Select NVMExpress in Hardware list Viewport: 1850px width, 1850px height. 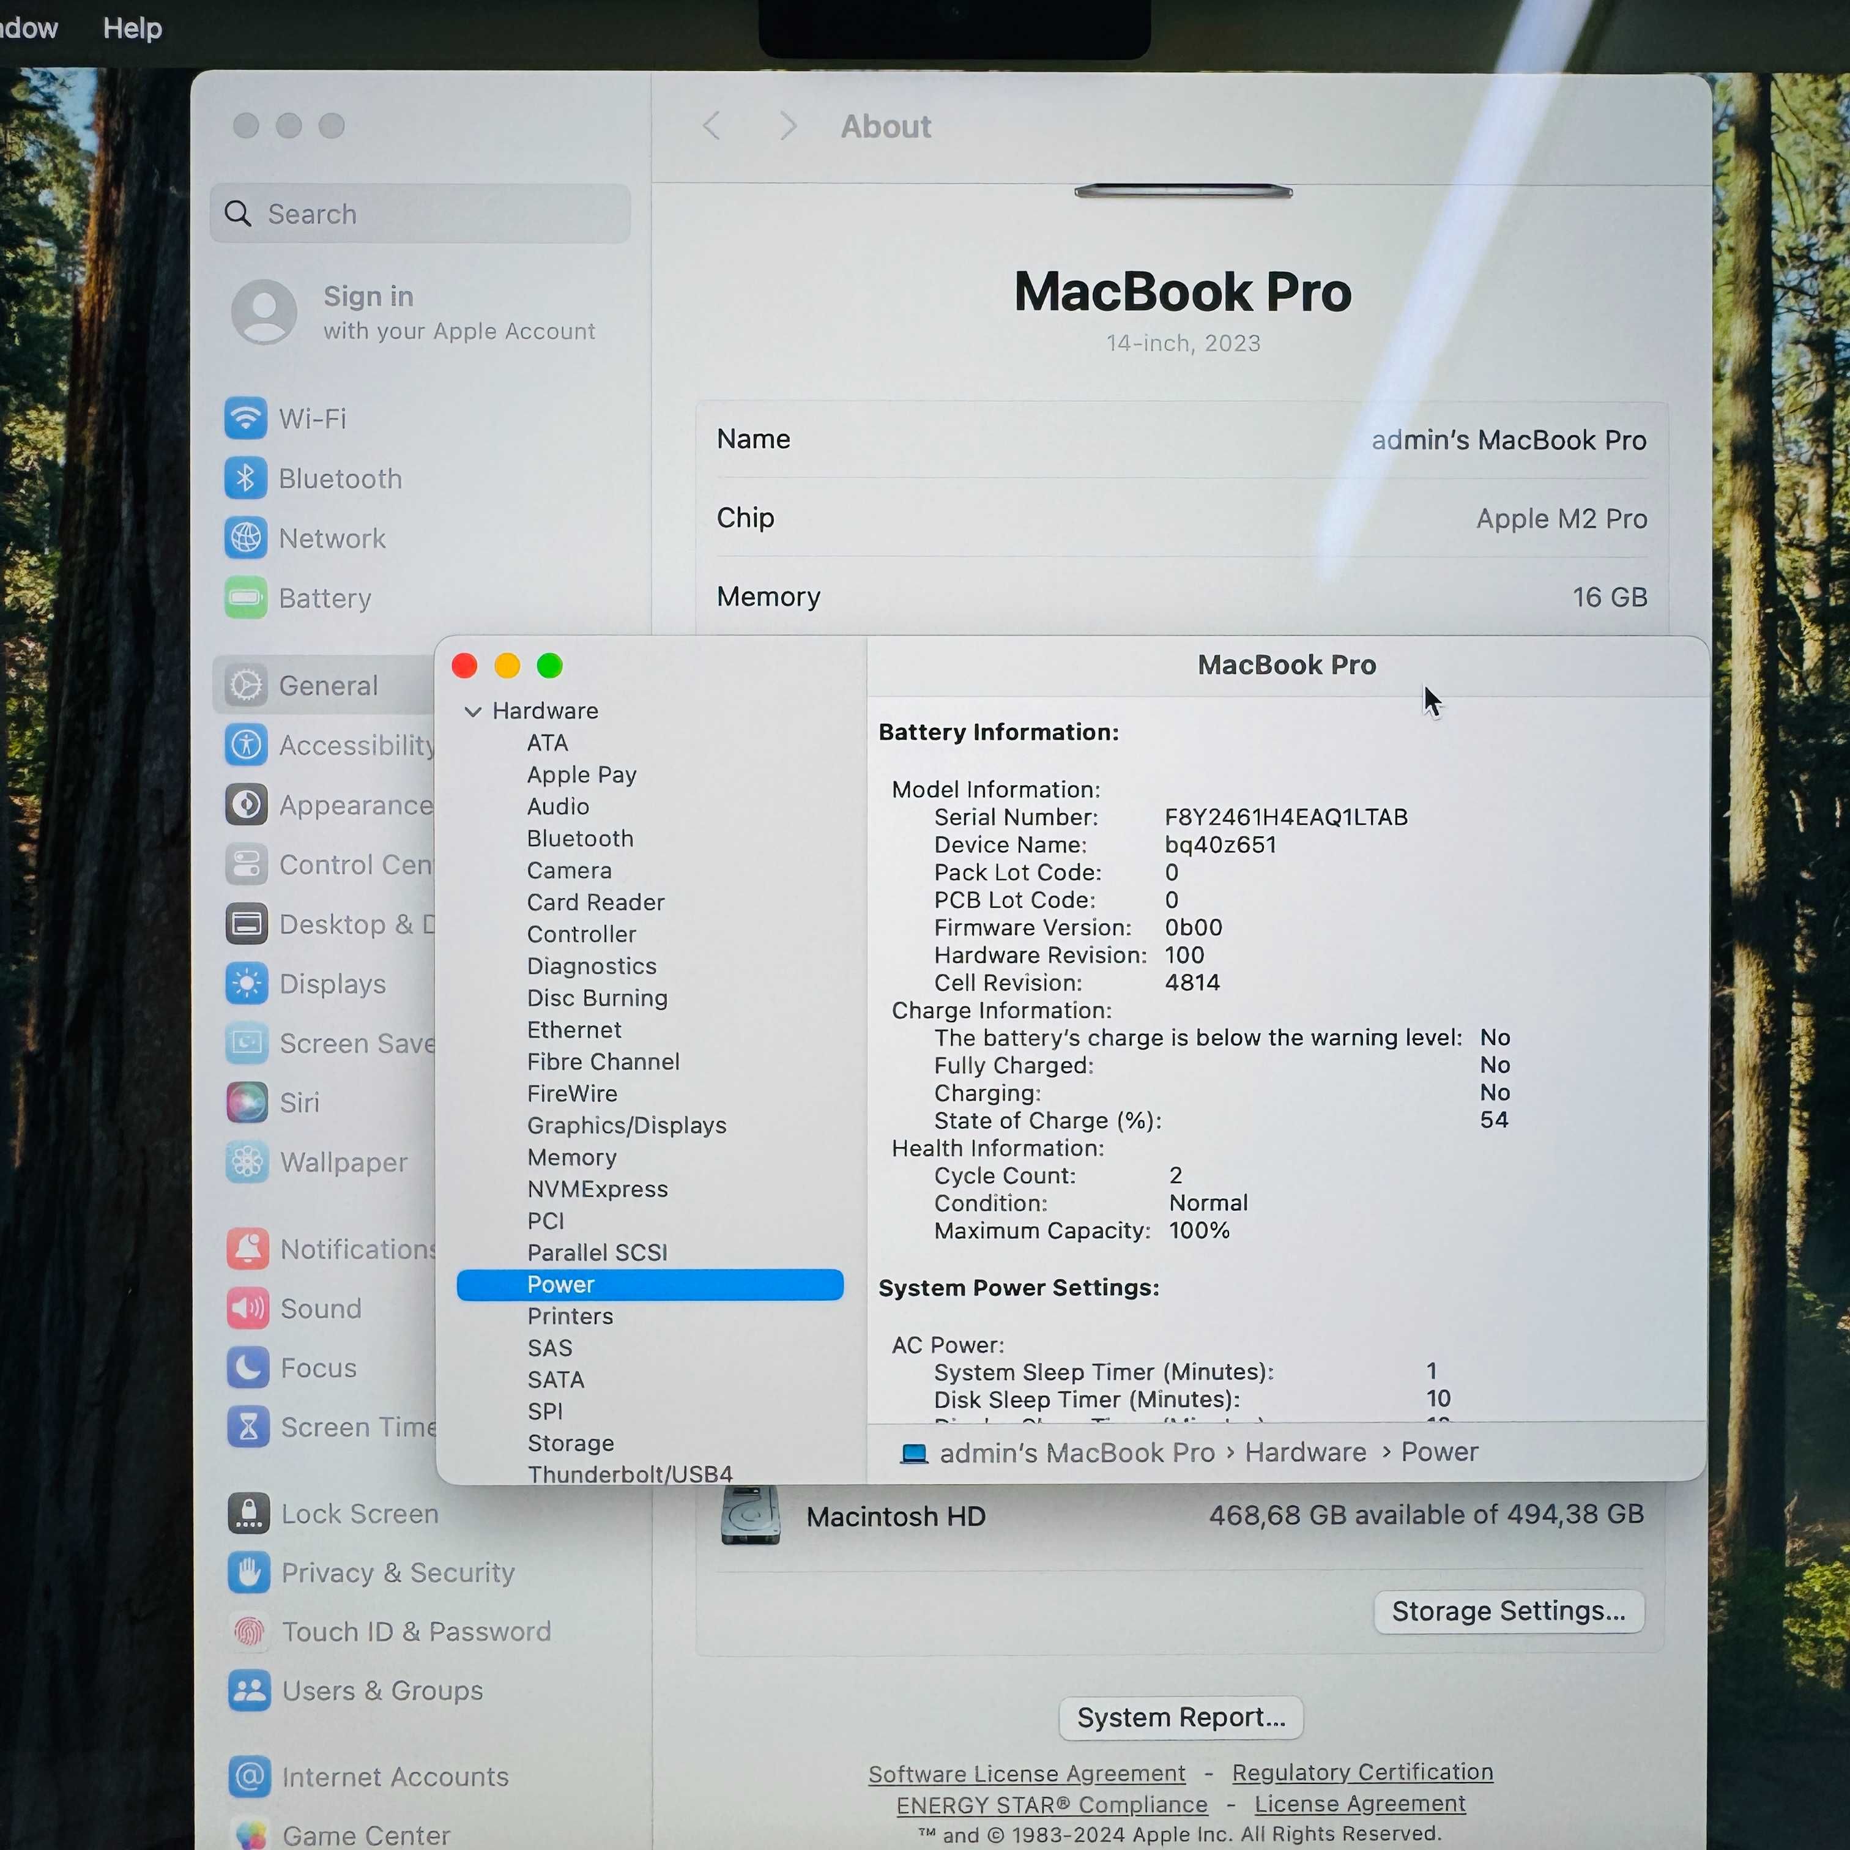[598, 1189]
